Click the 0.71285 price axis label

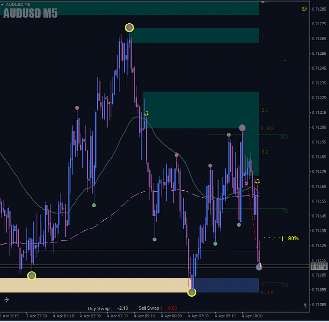(x=319, y=9)
